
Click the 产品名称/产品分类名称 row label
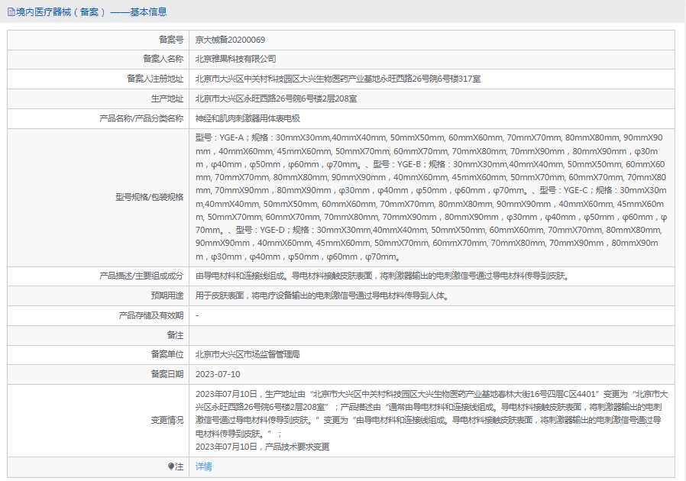141,118
